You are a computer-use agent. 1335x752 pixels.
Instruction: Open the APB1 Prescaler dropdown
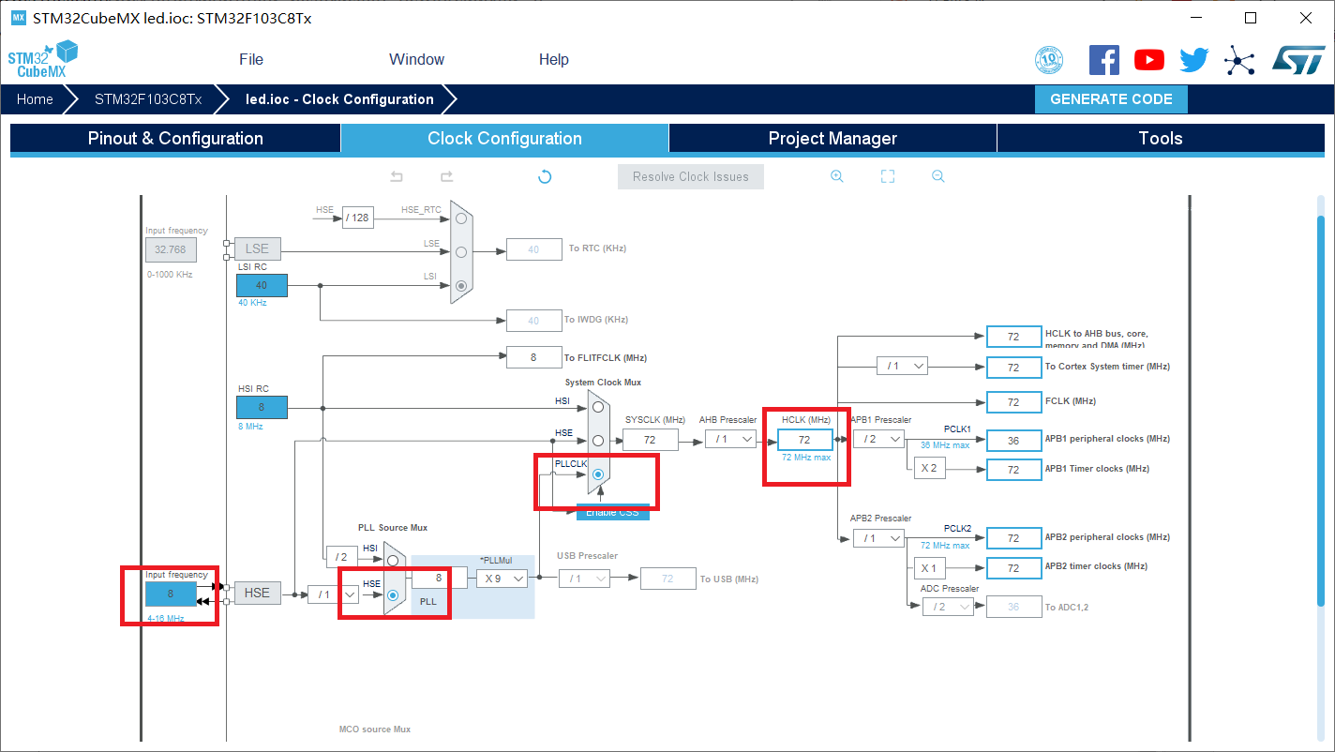[x=879, y=439]
